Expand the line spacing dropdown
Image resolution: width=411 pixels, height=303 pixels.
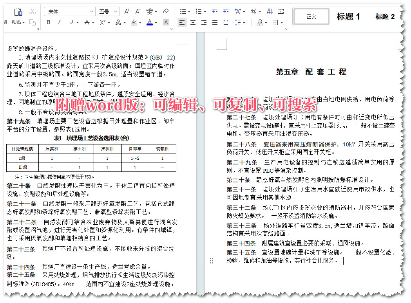pos(244,22)
